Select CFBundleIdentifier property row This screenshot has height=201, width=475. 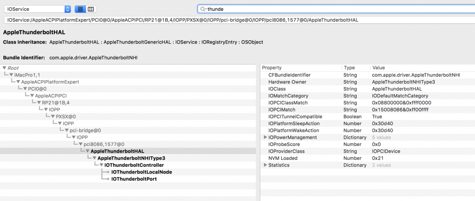pyautogui.click(x=368, y=74)
